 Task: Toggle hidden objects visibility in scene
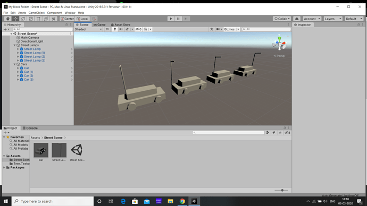pos(138,29)
